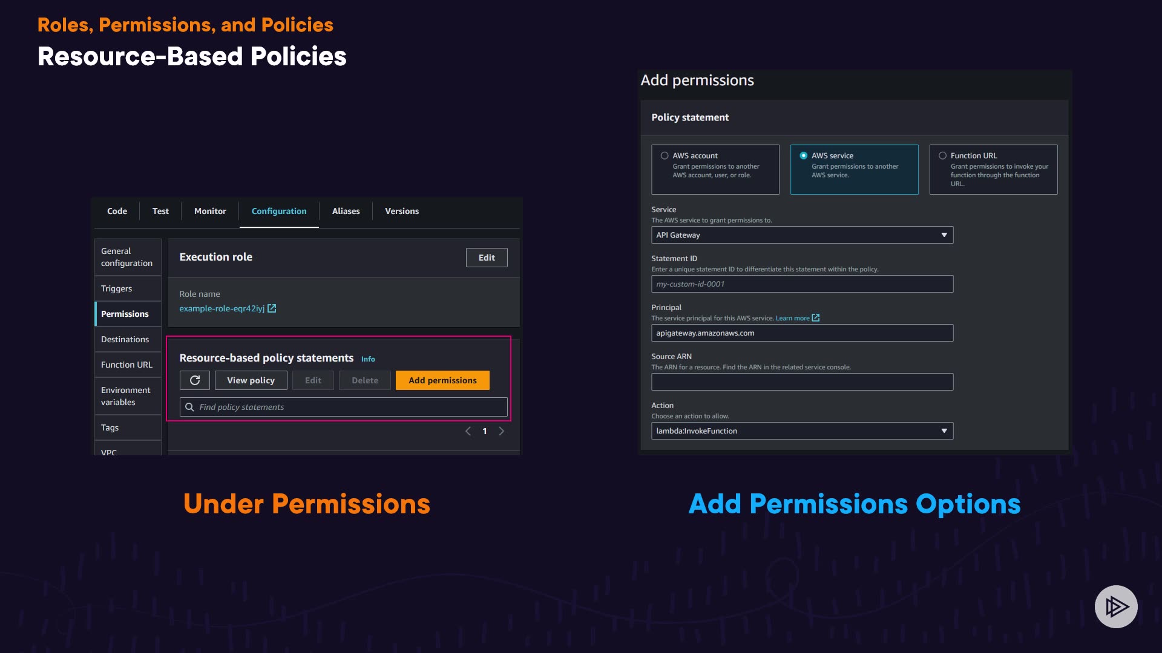Click the Add permissions button
This screenshot has height=653, width=1162.
(442, 380)
